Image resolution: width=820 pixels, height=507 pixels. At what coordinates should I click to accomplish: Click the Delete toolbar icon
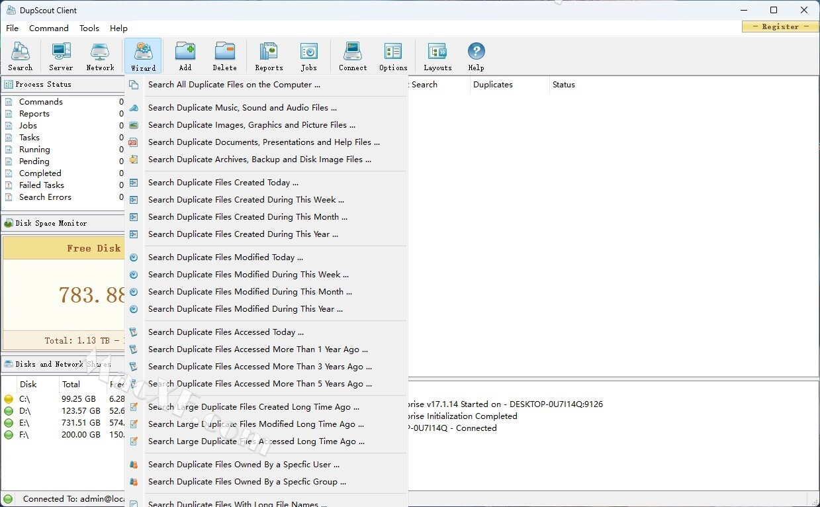225,56
